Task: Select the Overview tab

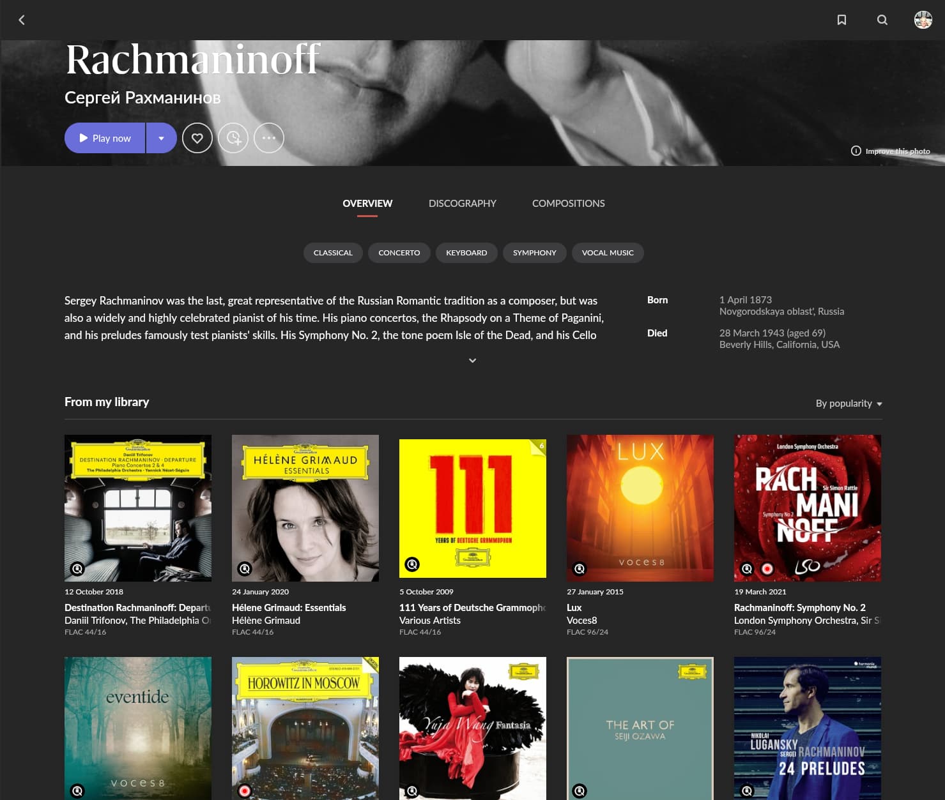Action: [367, 203]
